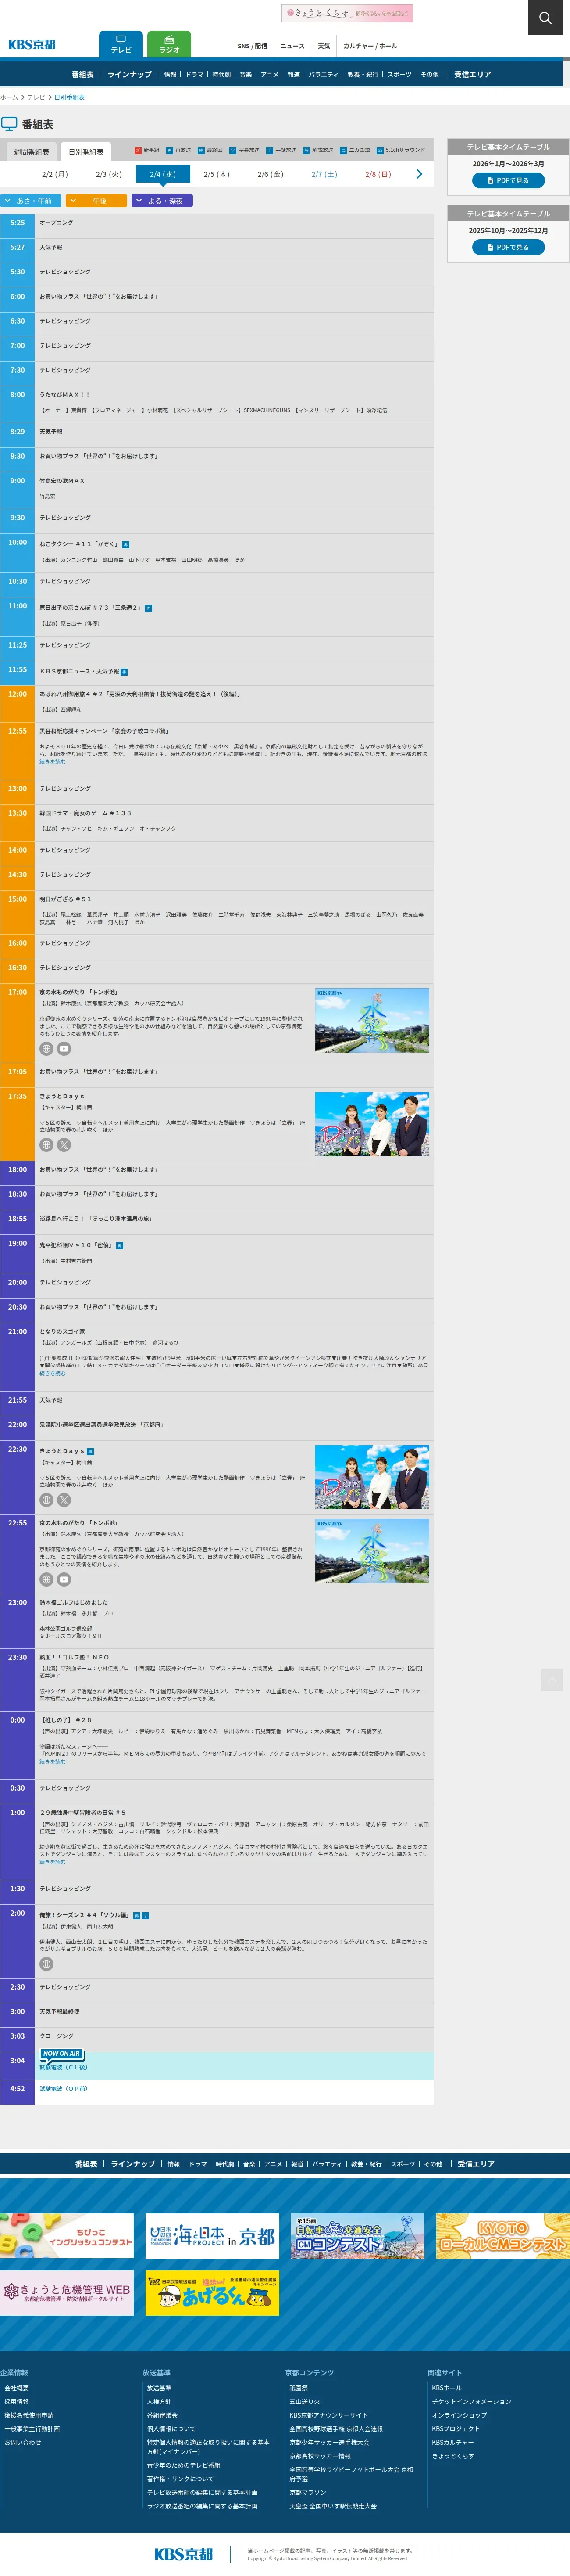Click the NOW ON AIR badge
The width and height of the screenshot is (570, 2576).
tap(61, 2054)
